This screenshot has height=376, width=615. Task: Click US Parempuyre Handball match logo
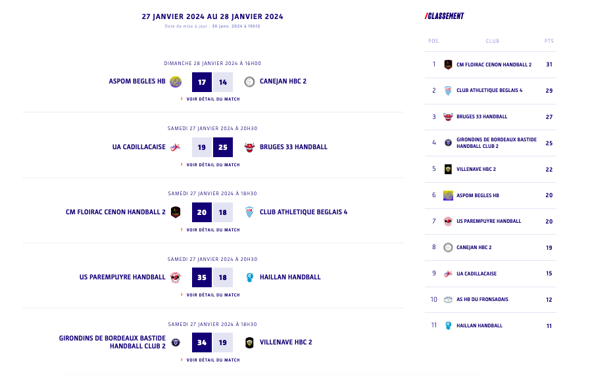(x=176, y=277)
